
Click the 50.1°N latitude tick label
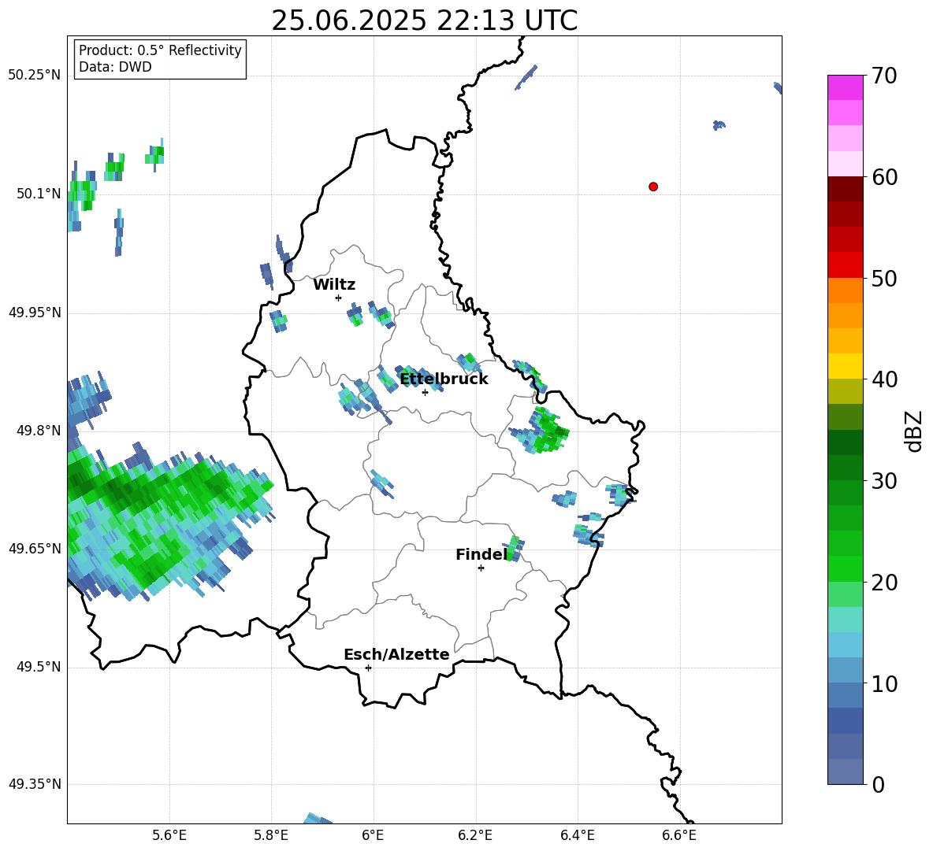pyautogui.click(x=38, y=194)
